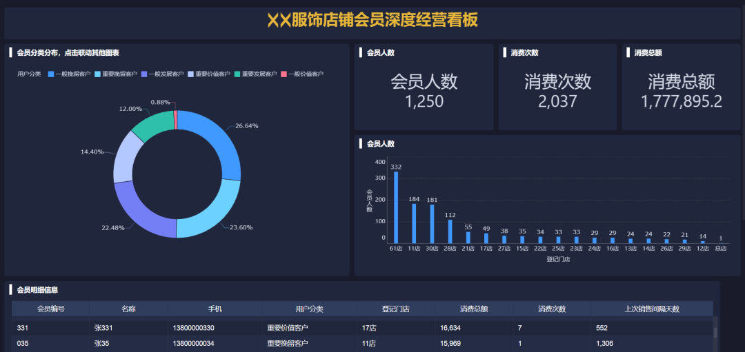This screenshot has height=352, width=745.
Task: Sort by the 登记门店 column header
Action: pos(396,309)
